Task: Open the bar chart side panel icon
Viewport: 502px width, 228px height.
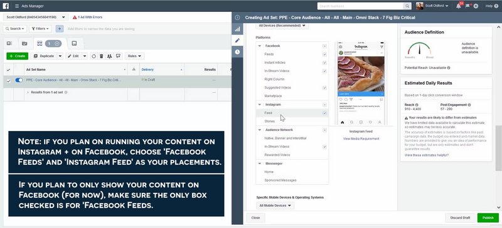Action: [237, 29]
